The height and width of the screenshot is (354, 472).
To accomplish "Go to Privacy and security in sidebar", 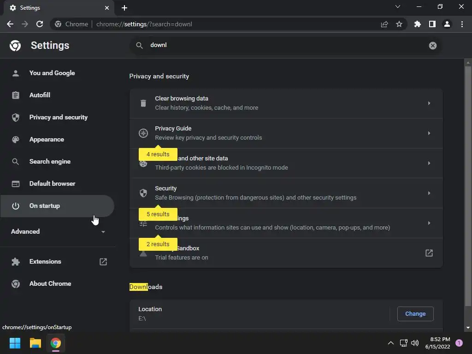I will [x=57, y=118].
